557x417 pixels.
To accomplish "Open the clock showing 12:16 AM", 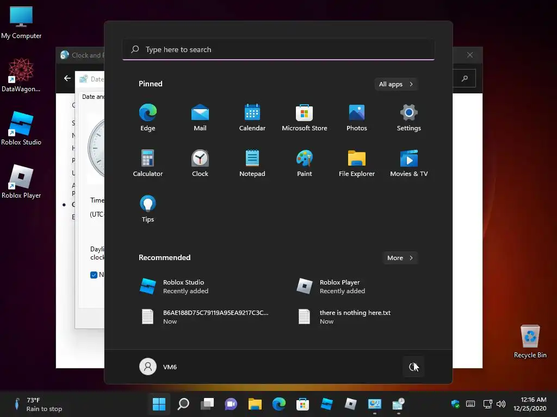I will point(530,404).
